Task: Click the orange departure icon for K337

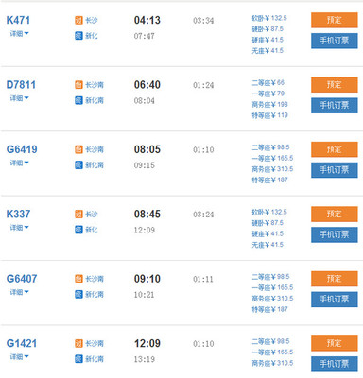Action: tap(78, 215)
